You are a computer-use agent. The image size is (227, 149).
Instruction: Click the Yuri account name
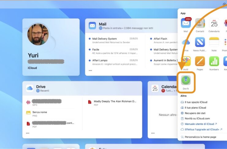pos(33,55)
